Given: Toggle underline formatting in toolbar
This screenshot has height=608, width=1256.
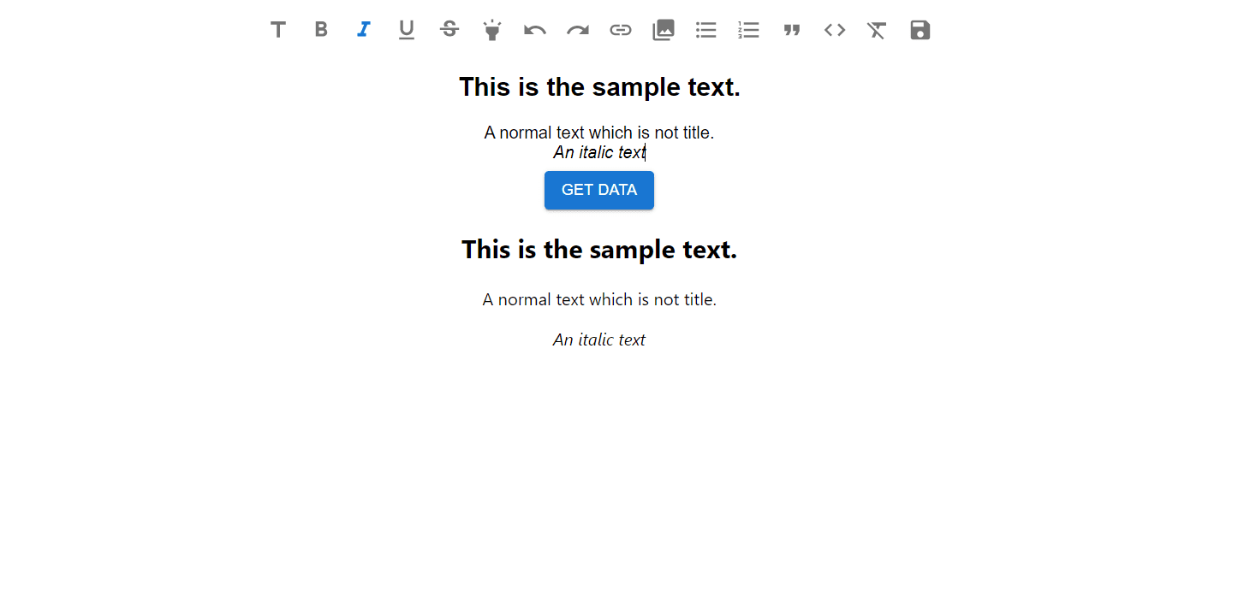Looking at the screenshot, I should click(x=407, y=30).
